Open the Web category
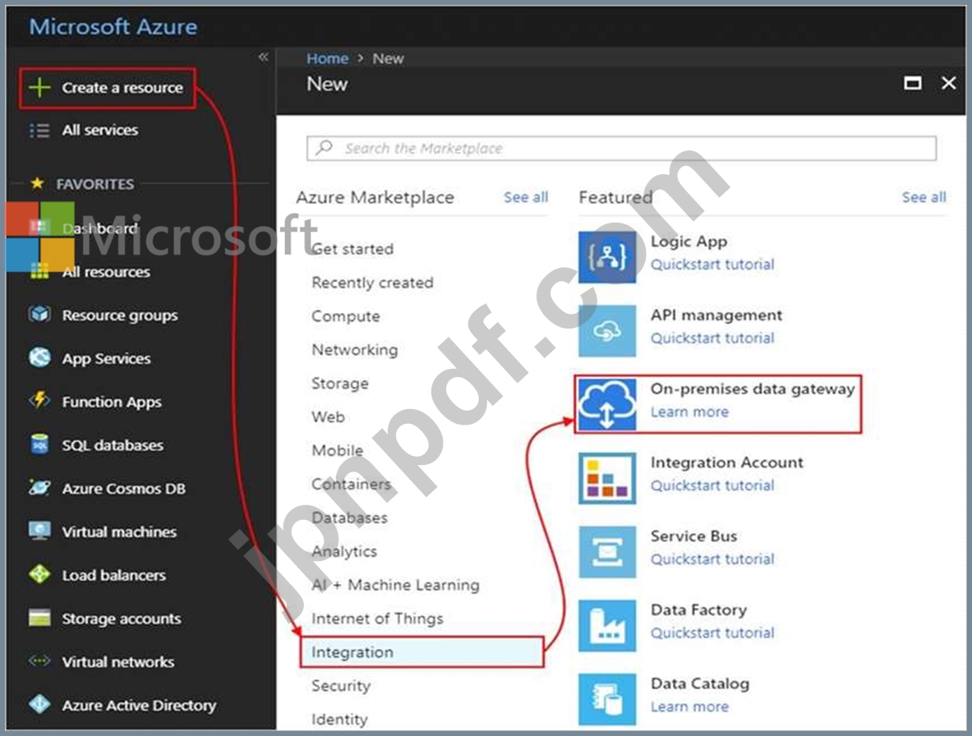Screen dimensions: 972x736 (328, 417)
